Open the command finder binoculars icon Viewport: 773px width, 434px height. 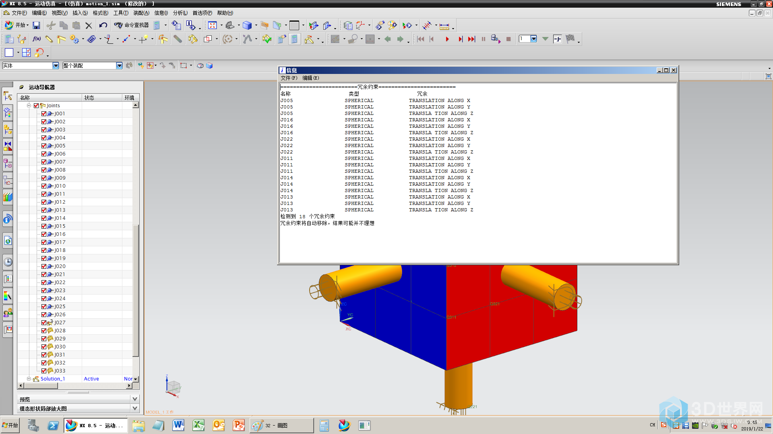[x=118, y=25]
